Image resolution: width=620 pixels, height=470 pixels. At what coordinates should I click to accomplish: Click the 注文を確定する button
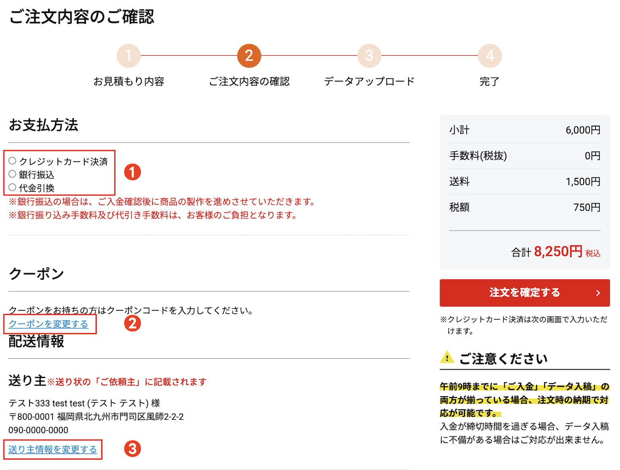(x=525, y=293)
